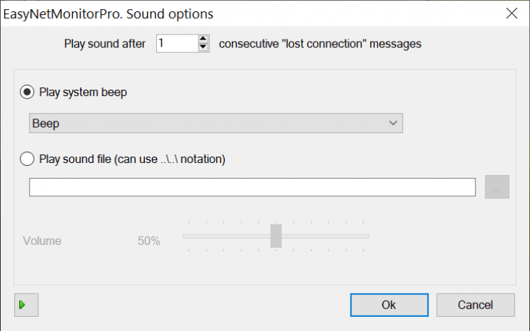Click the 'Play system beep' label text
The height and width of the screenshot is (331, 530).
(x=83, y=92)
